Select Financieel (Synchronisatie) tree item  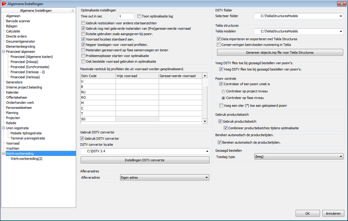[x=30, y=67]
